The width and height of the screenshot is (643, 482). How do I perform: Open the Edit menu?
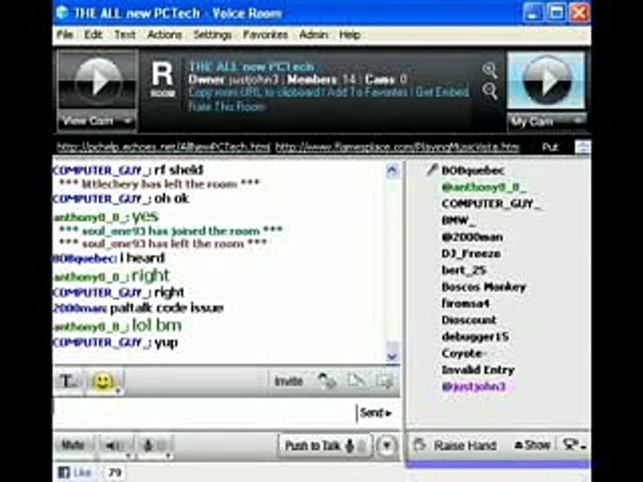click(93, 35)
